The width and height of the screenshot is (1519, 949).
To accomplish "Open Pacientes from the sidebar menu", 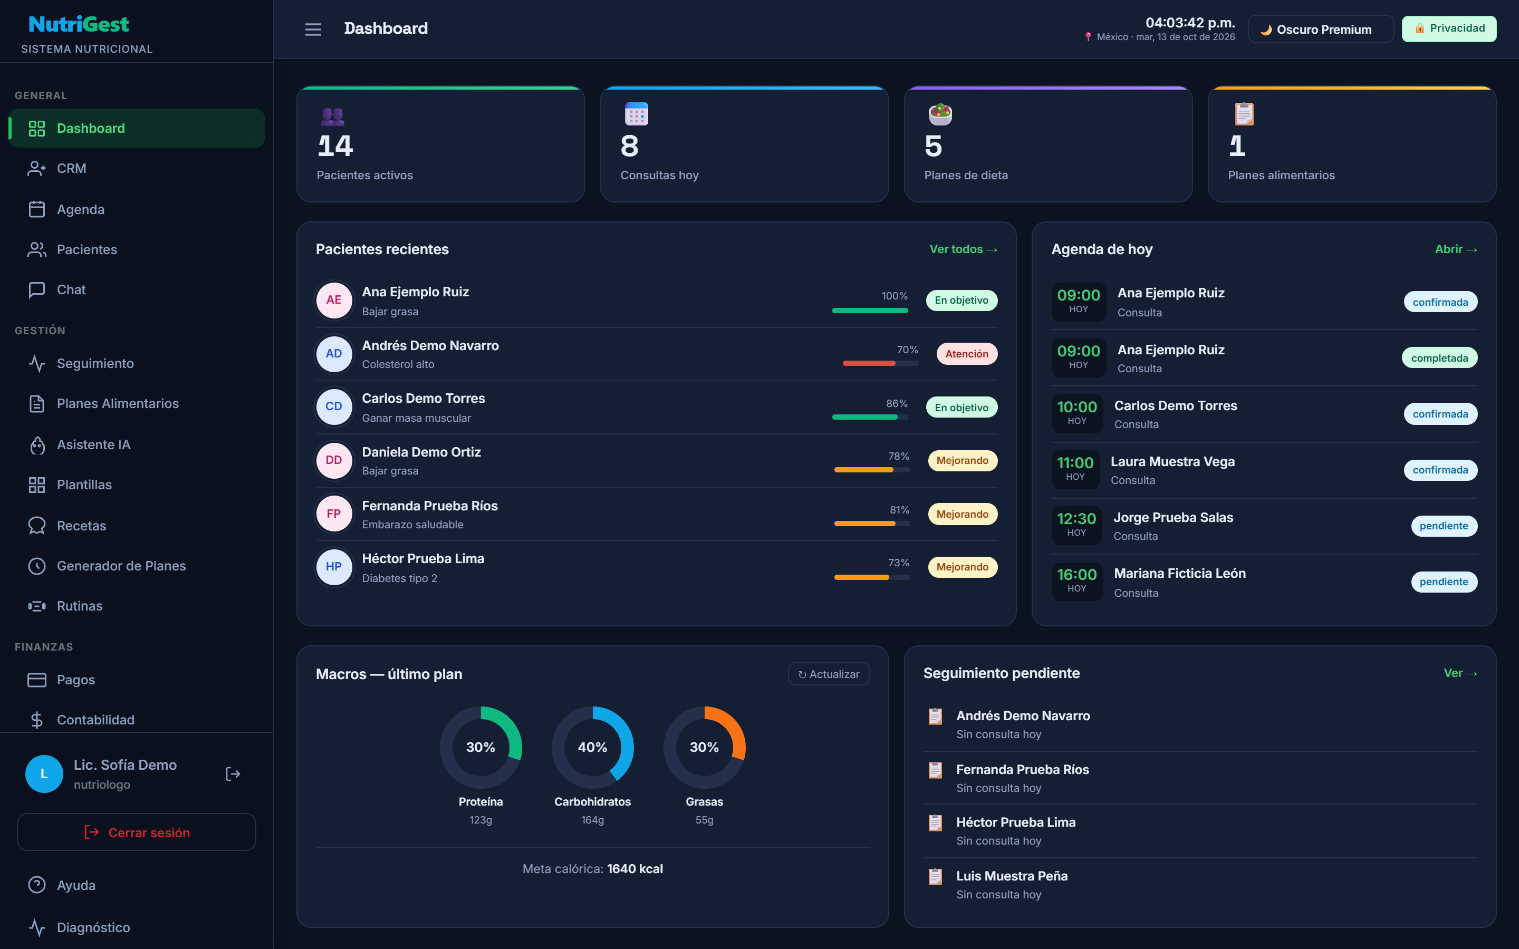I will [x=136, y=249].
